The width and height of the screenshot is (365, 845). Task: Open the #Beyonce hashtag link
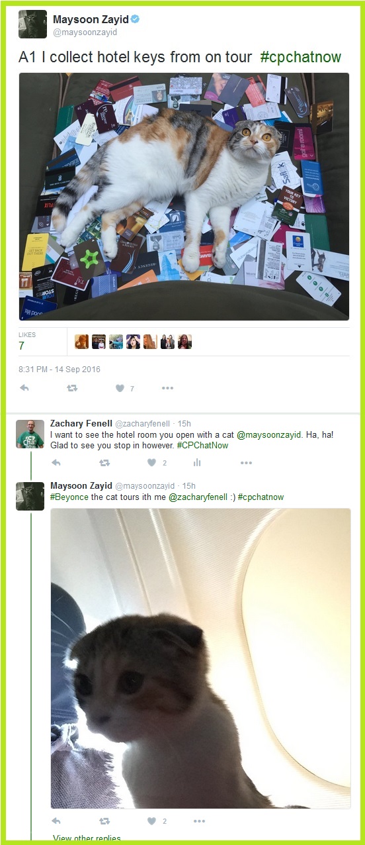pyautogui.click(x=69, y=497)
